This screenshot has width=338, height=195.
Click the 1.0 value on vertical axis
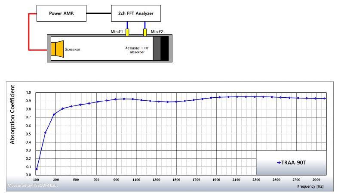[x=28, y=93]
